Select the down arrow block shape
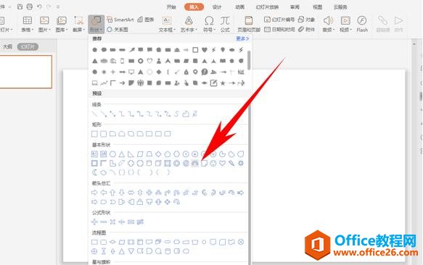423x265 pixels. pos(122,193)
